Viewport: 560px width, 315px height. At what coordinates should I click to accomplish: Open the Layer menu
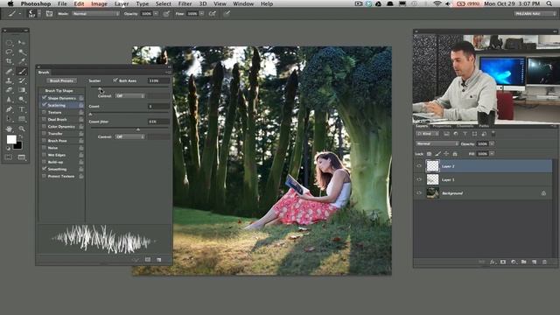click(122, 3)
